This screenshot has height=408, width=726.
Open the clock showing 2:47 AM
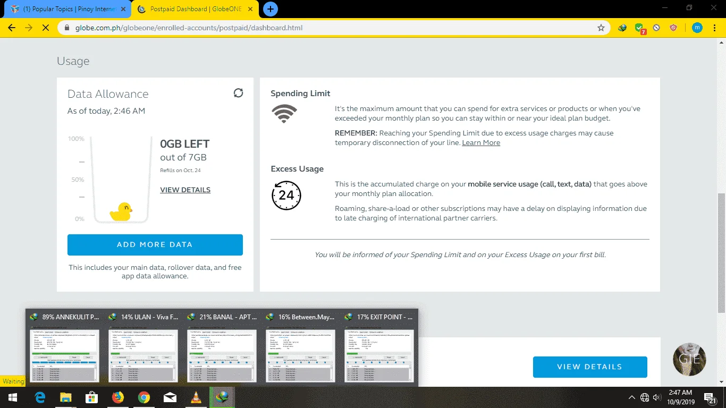click(x=681, y=397)
